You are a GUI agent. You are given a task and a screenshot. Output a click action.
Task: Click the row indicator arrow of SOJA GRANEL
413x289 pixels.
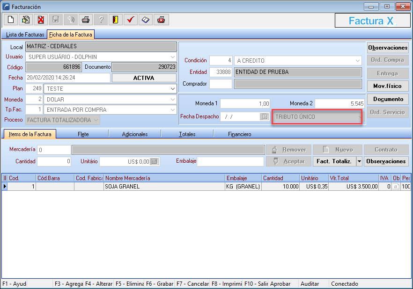(x=5, y=187)
